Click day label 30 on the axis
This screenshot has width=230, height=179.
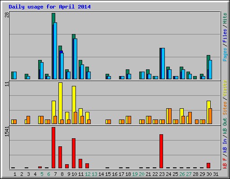[209, 174]
